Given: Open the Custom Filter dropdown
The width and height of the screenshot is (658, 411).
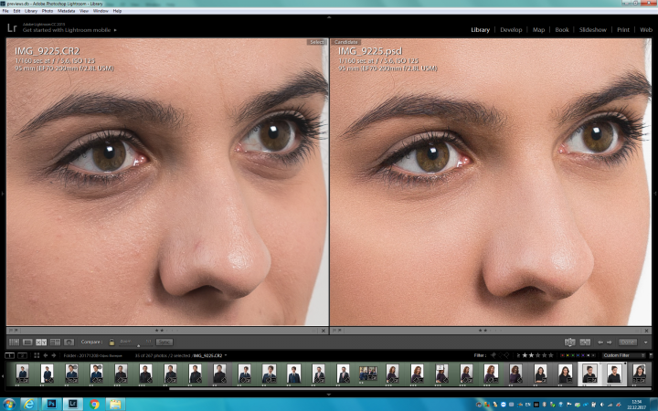Looking at the screenshot, I should point(623,355).
